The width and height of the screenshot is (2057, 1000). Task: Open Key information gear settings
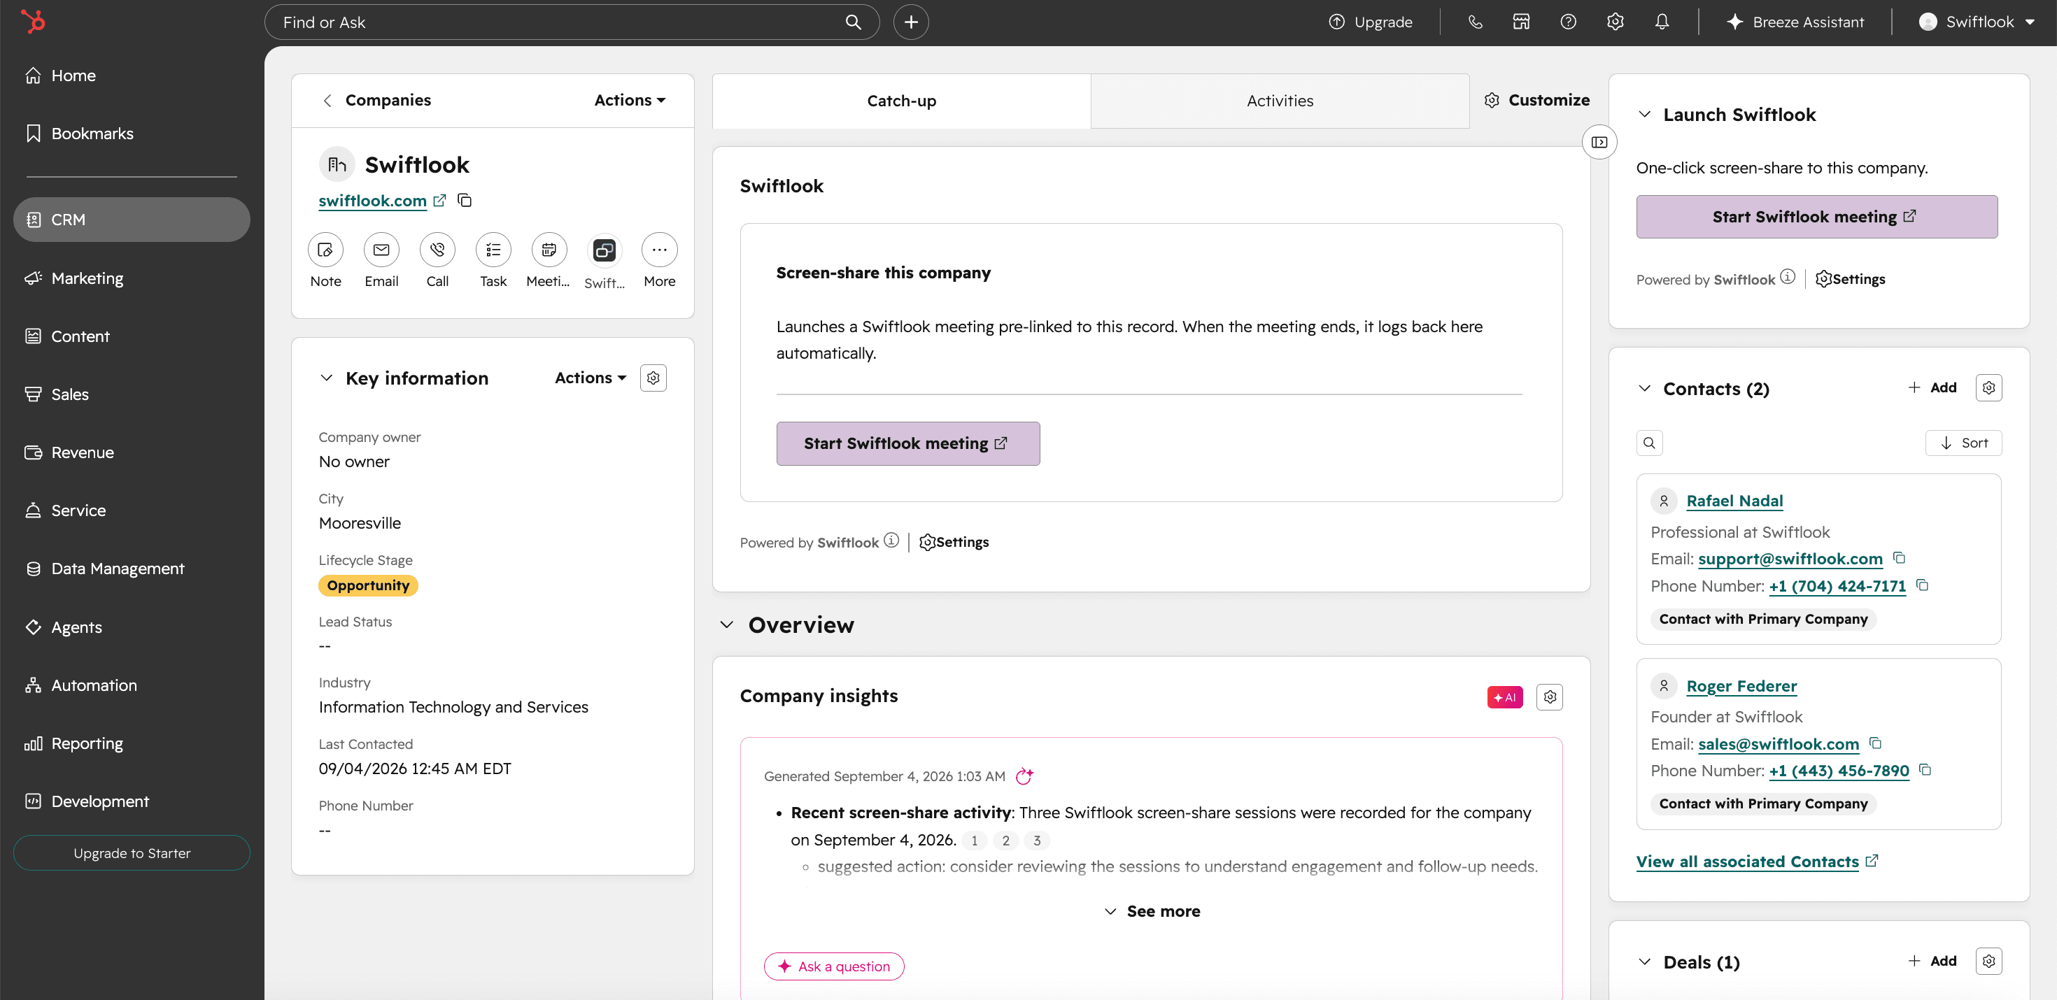click(653, 378)
